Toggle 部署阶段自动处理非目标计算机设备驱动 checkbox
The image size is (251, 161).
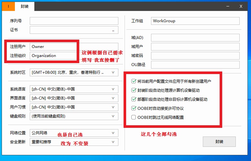click(134, 99)
